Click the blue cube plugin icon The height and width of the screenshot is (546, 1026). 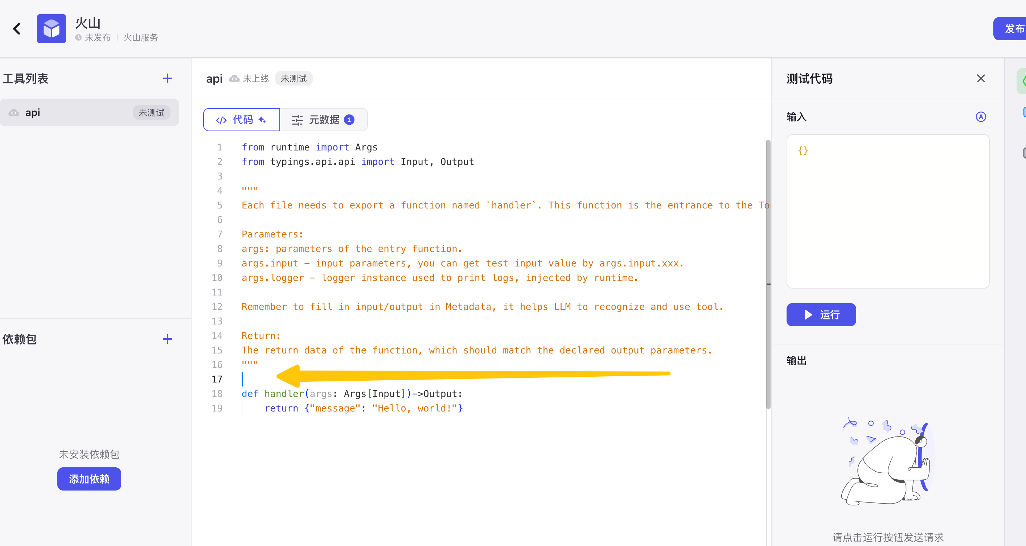click(52, 29)
